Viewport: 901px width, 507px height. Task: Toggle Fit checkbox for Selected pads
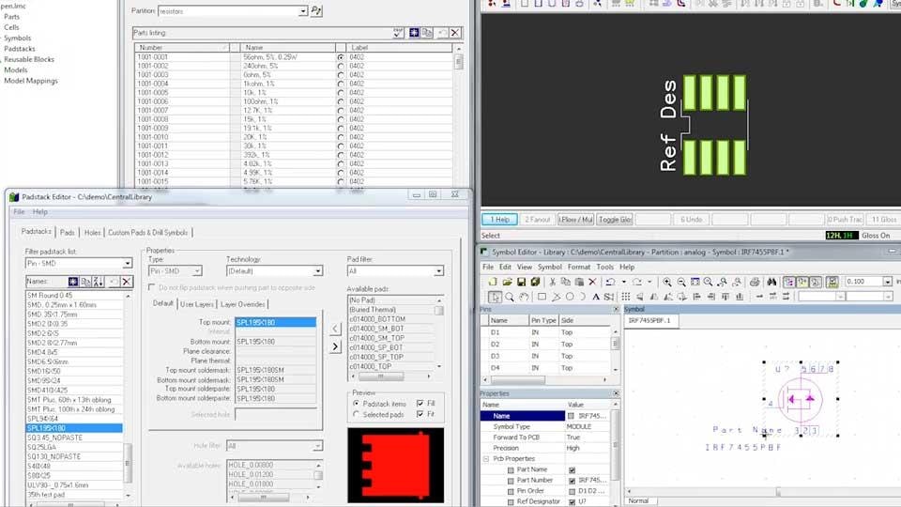pyautogui.click(x=420, y=414)
